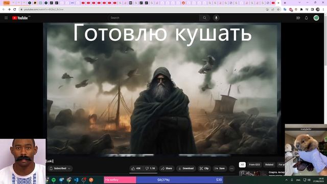
Task: Open more actions three-dot button
Action: (231, 168)
